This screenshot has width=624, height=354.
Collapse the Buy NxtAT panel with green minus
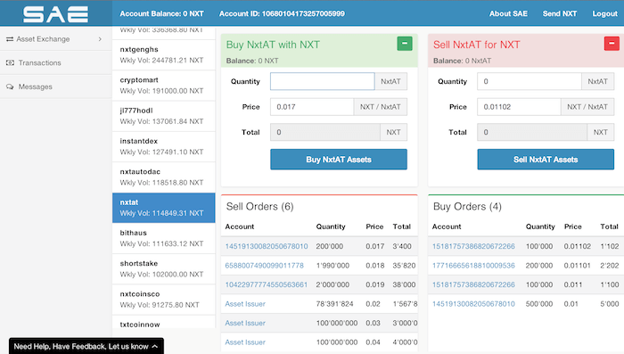(405, 44)
